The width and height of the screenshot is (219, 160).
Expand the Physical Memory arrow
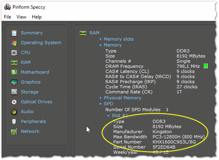pyautogui.click(x=101, y=98)
